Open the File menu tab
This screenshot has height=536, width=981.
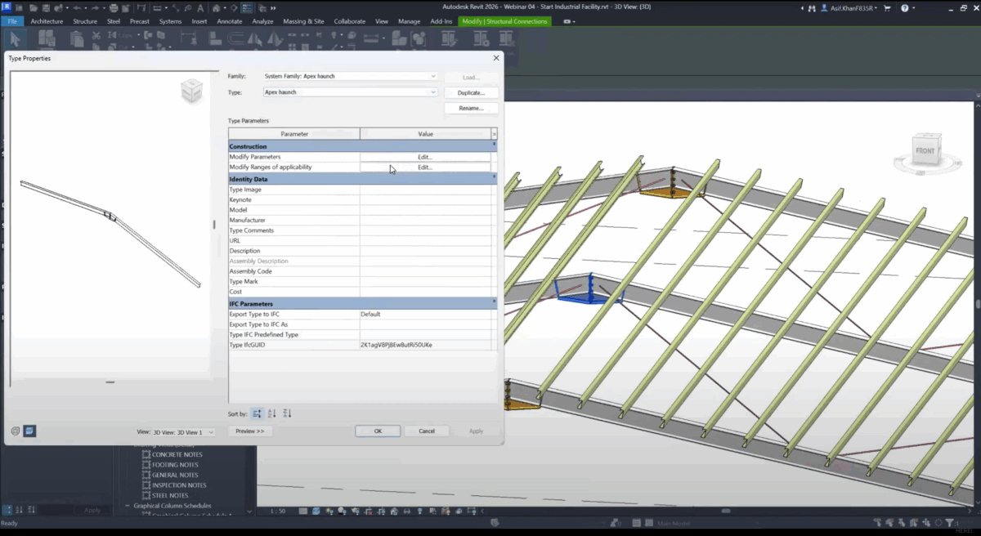pyautogui.click(x=12, y=21)
